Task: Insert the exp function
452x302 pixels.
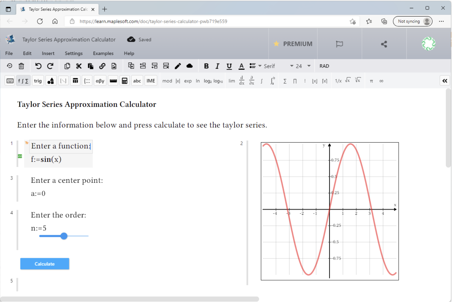Action: click(188, 81)
